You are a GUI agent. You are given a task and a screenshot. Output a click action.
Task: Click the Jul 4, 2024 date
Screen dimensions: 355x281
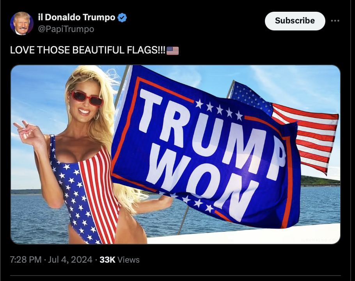(70, 260)
